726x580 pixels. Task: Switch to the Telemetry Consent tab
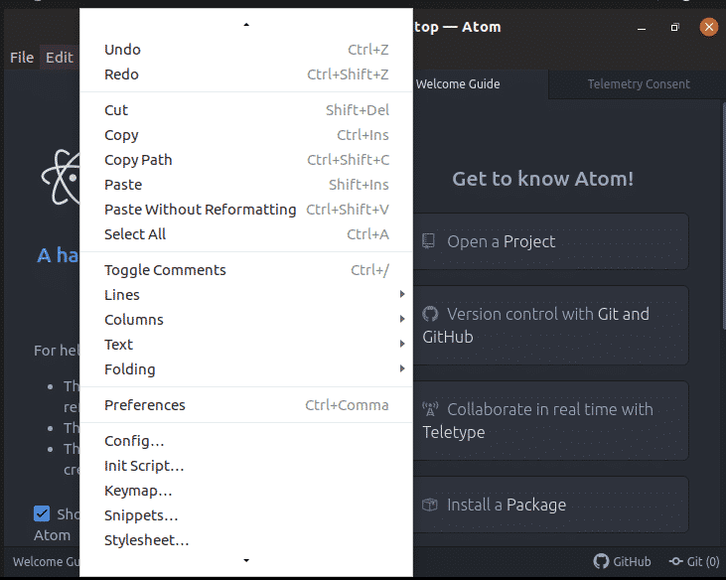[638, 84]
